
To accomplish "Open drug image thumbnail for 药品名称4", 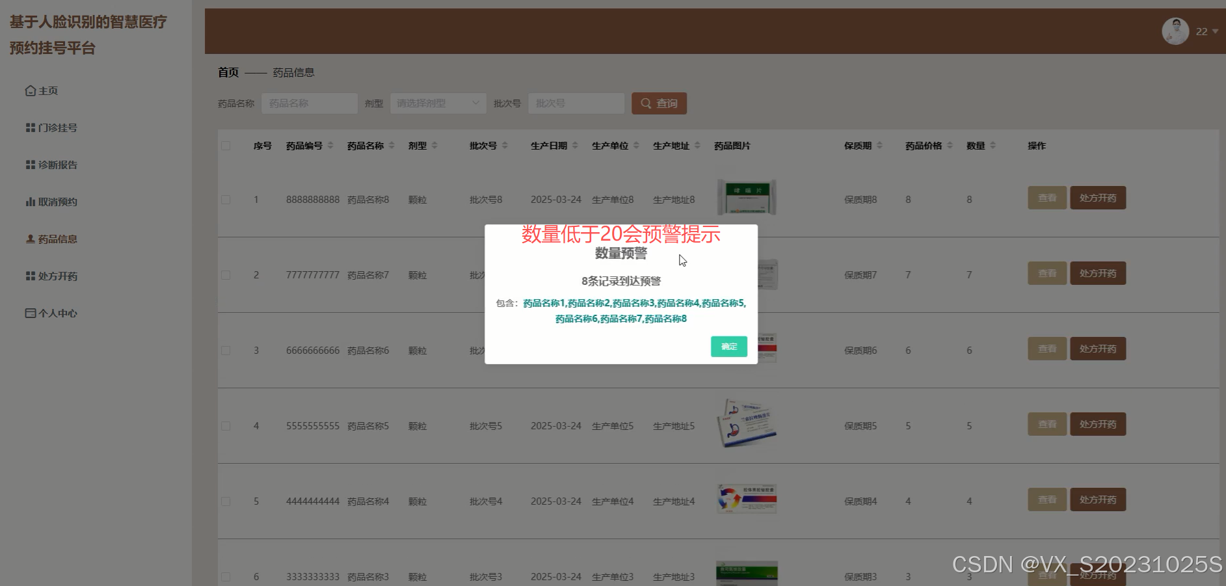I will [x=747, y=499].
